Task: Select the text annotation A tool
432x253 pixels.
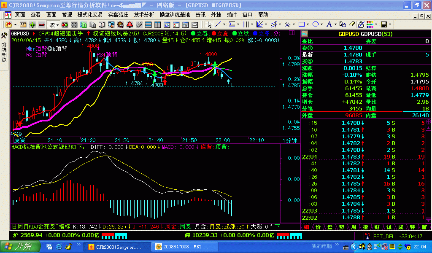Action: [x=329, y=24]
